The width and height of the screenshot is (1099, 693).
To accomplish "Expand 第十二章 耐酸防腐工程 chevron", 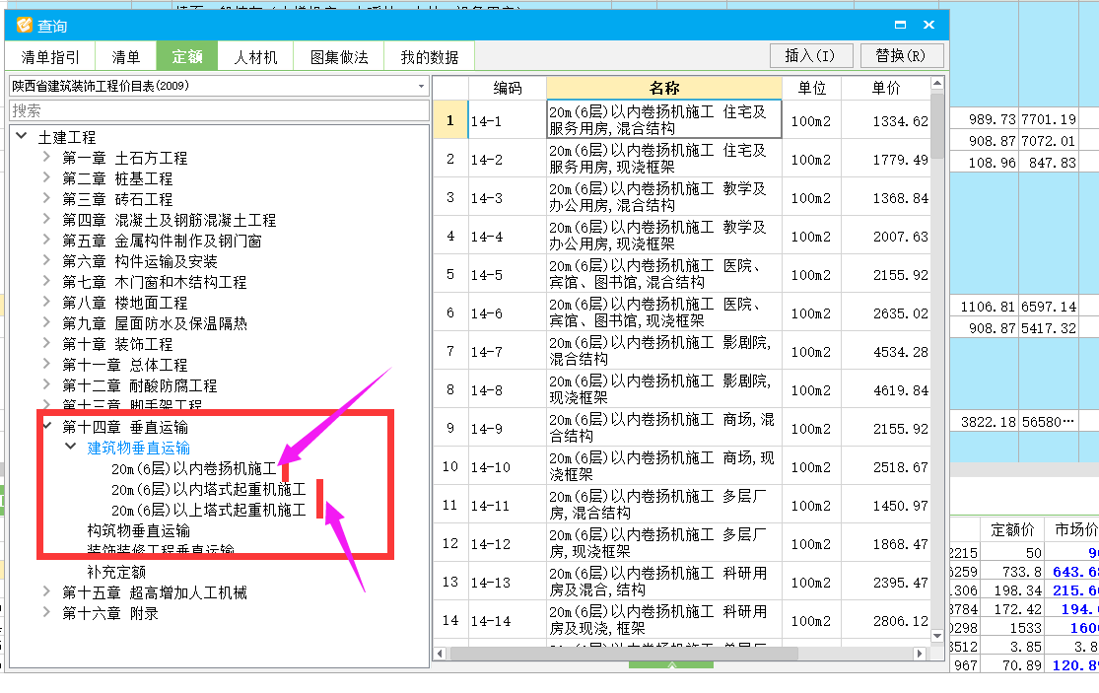I will point(47,384).
